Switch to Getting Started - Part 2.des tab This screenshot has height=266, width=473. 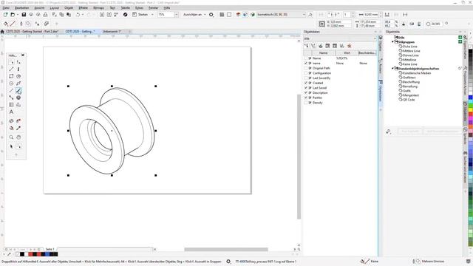pos(32,31)
